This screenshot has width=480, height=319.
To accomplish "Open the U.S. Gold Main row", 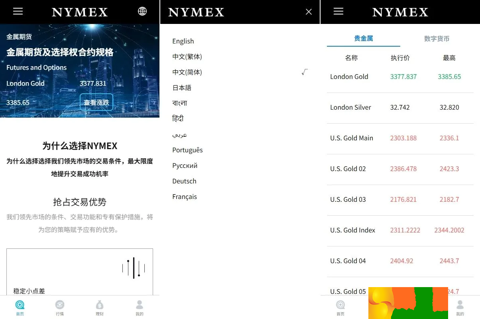I will pos(400,139).
